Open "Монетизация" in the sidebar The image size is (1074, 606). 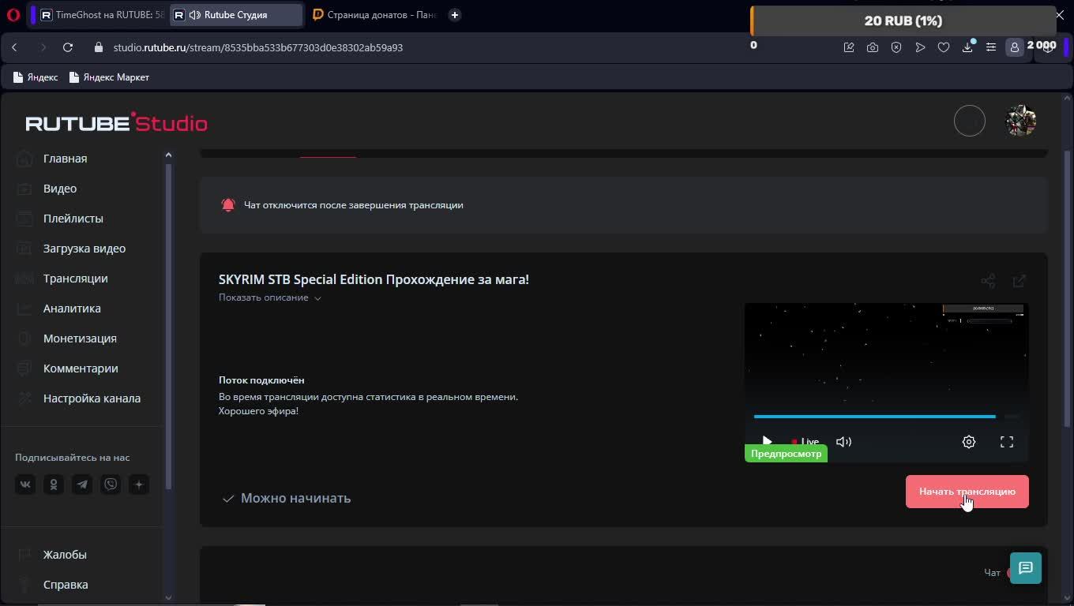(80, 339)
